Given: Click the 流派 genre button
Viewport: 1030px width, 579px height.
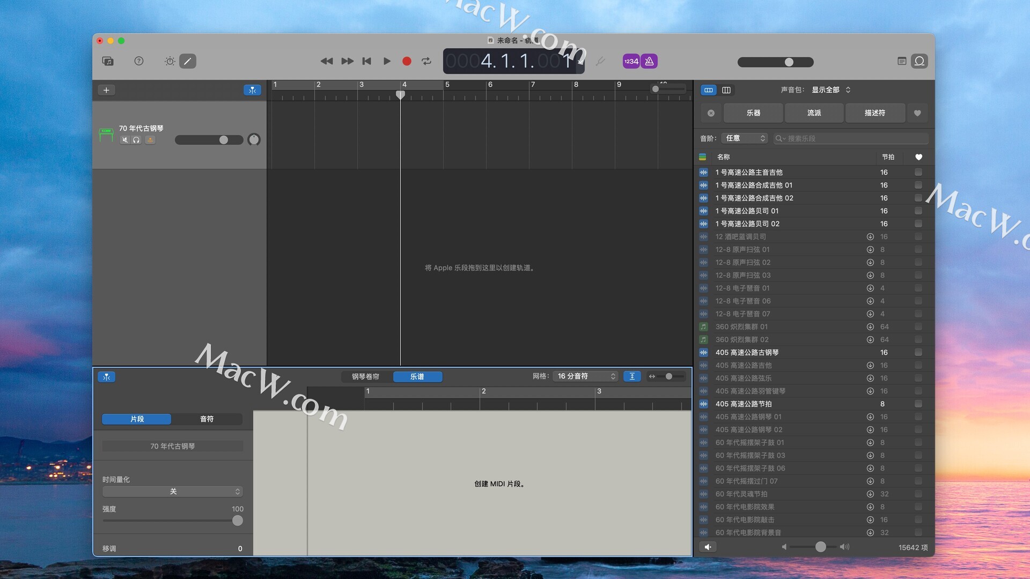Looking at the screenshot, I should (x=814, y=113).
